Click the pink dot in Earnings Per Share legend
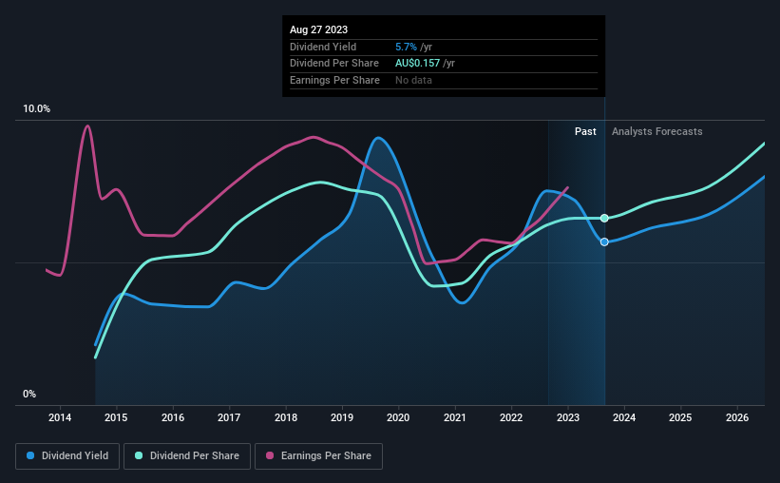780x483 pixels. [x=270, y=455]
